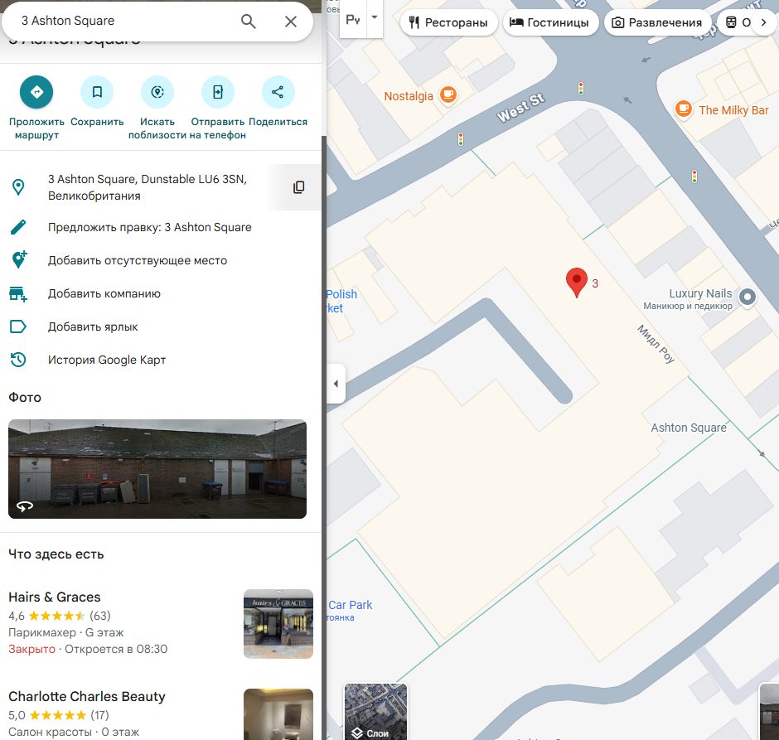Open the Street View photo thumbnail
The image size is (779, 740).
157,469
